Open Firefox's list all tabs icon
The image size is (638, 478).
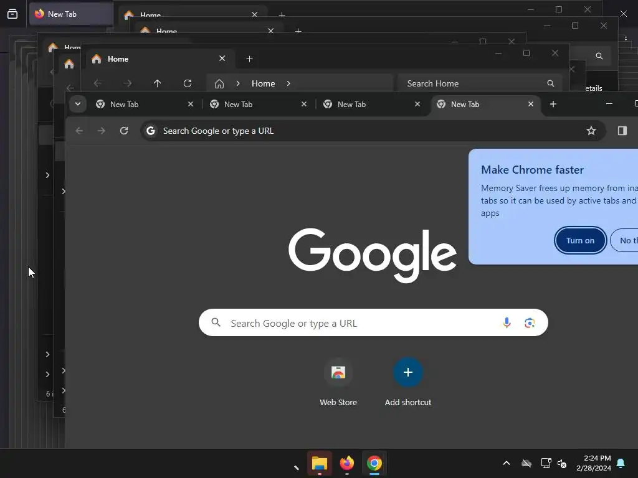point(12,14)
